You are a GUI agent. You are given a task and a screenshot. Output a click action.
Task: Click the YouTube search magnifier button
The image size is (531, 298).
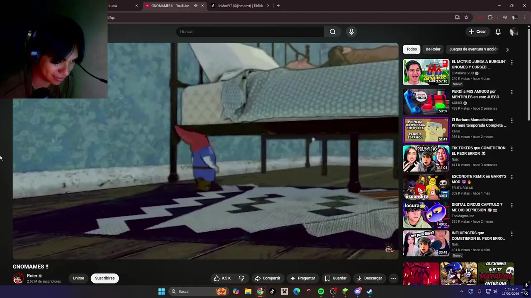(333, 31)
